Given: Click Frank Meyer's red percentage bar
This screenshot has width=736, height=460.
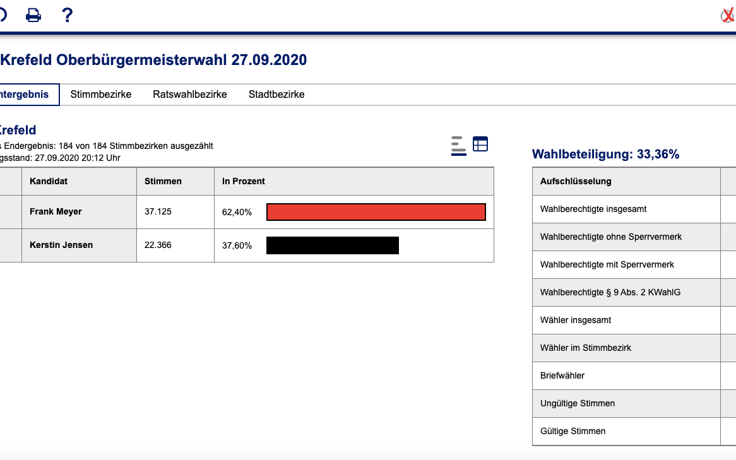Looking at the screenshot, I should click(x=376, y=212).
